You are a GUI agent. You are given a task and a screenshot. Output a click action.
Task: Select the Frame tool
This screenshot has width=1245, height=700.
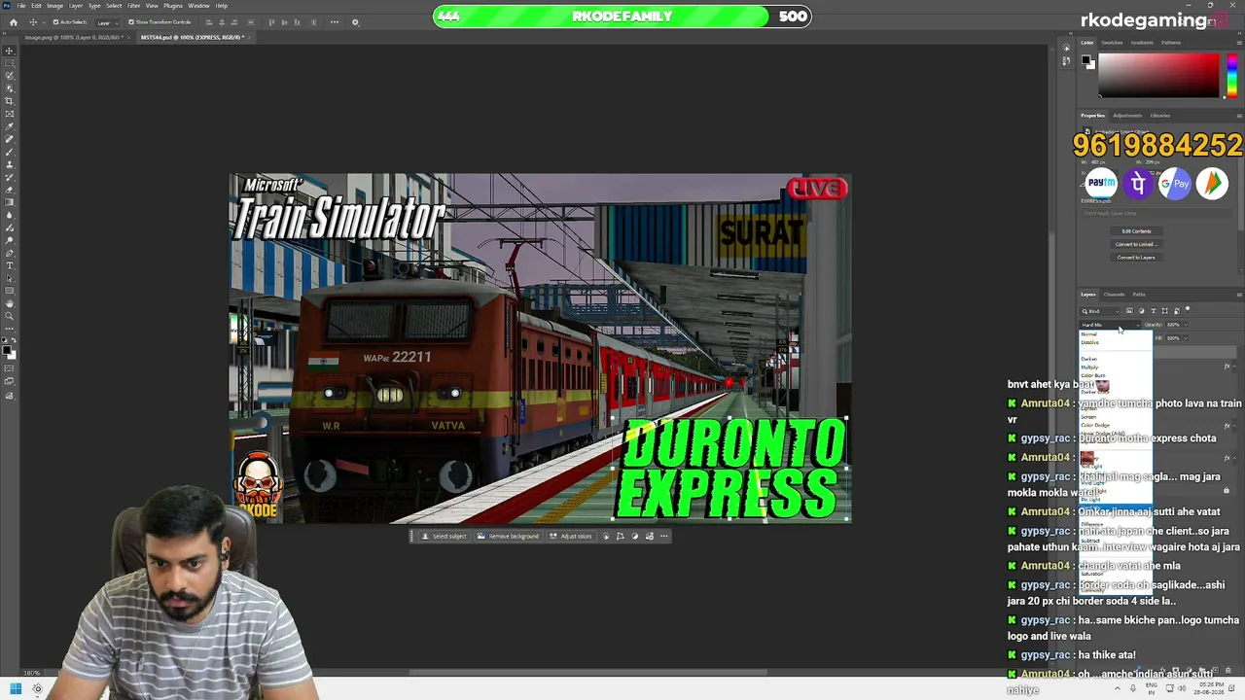click(10, 114)
